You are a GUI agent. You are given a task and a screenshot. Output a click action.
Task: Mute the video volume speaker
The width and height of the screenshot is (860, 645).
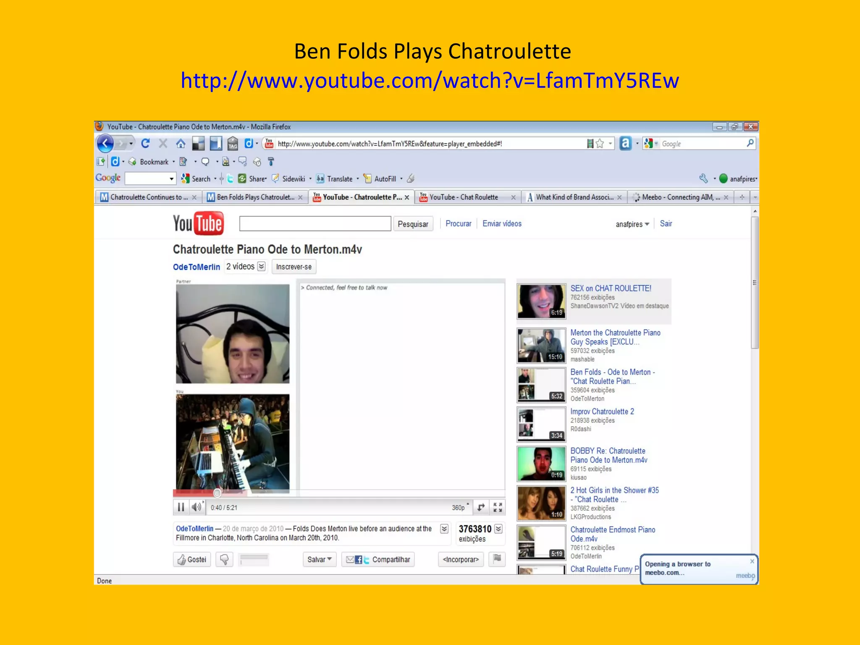click(x=196, y=507)
